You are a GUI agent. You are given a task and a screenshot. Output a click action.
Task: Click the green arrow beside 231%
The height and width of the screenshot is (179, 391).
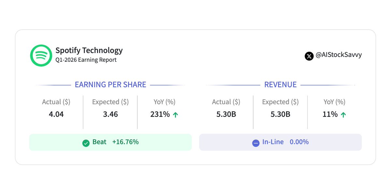click(175, 115)
